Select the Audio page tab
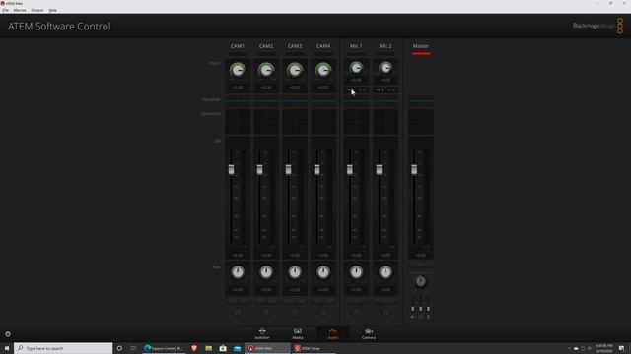The height and width of the screenshot is (354, 631). click(x=333, y=334)
